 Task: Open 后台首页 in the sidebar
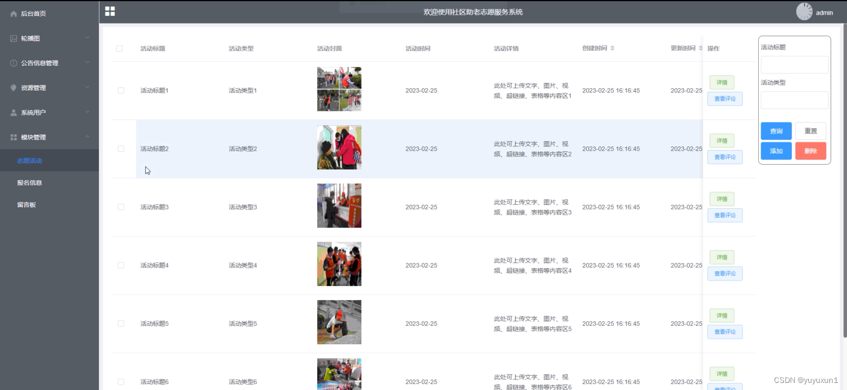click(49, 14)
